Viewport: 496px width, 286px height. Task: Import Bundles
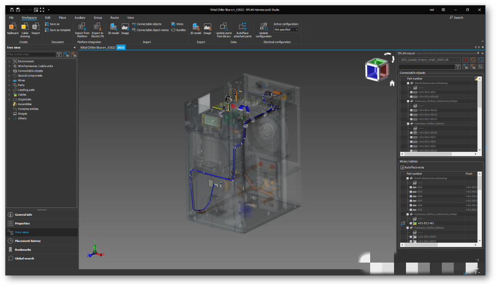(178, 30)
